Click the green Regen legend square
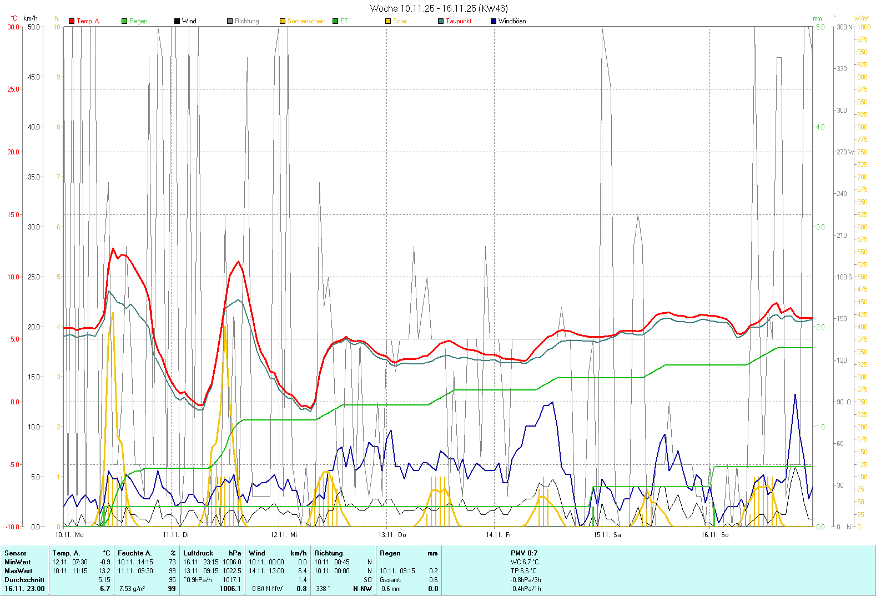The width and height of the screenshot is (876, 596). click(x=124, y=21)
